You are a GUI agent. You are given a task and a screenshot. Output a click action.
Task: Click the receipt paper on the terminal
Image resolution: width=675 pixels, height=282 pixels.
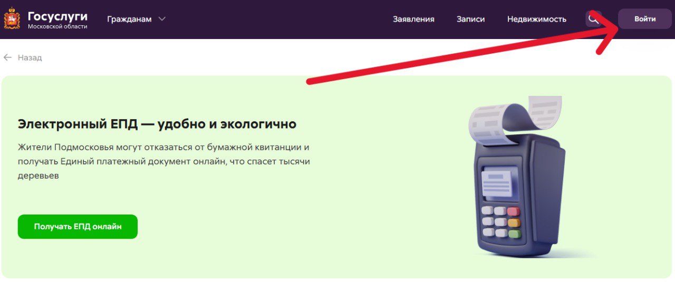pos(514,119)
